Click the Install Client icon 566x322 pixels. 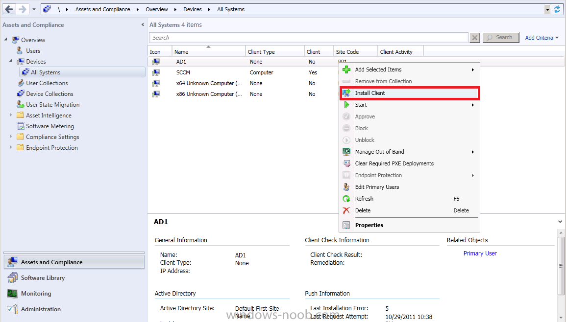click(x=346, y=93)
